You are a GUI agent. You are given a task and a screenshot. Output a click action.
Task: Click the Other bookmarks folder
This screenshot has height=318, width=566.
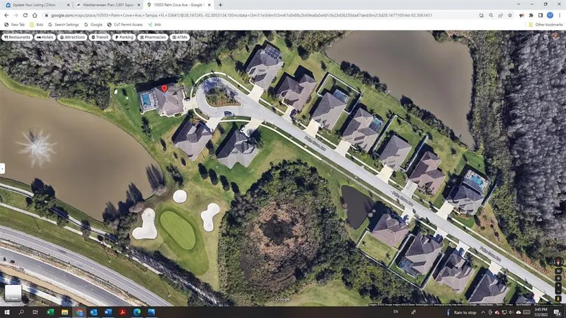click(x=547, y=25)
